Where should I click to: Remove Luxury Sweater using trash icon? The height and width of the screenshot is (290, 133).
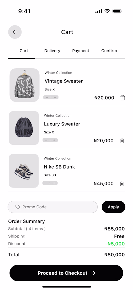point(122,141)
